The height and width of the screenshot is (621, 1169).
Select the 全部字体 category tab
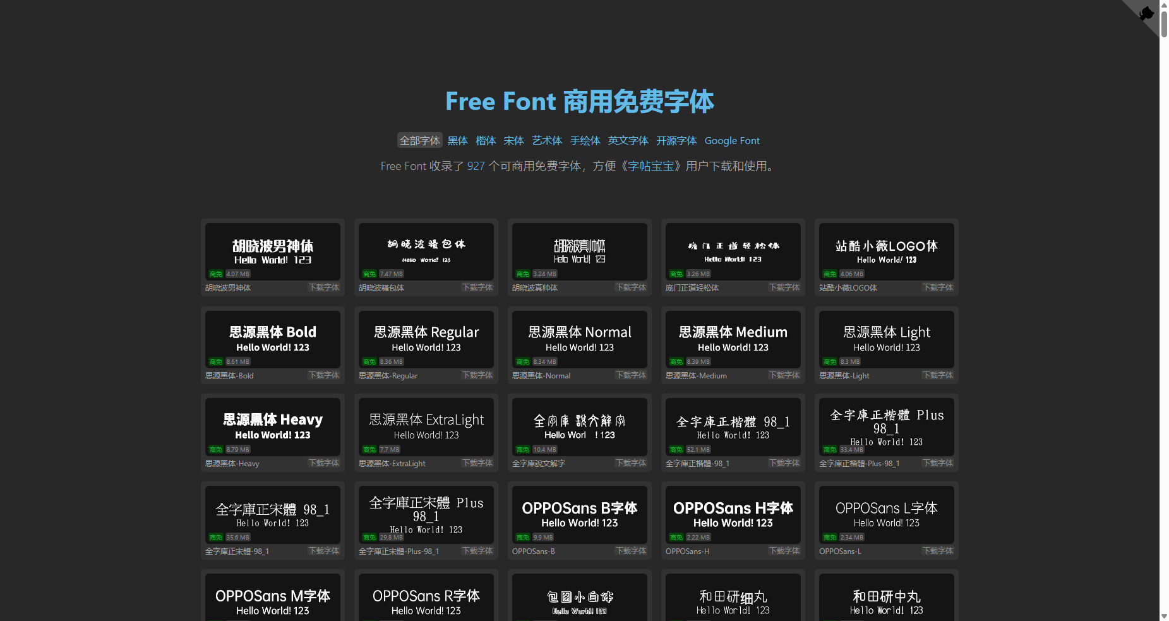click(x=419, y=140)
